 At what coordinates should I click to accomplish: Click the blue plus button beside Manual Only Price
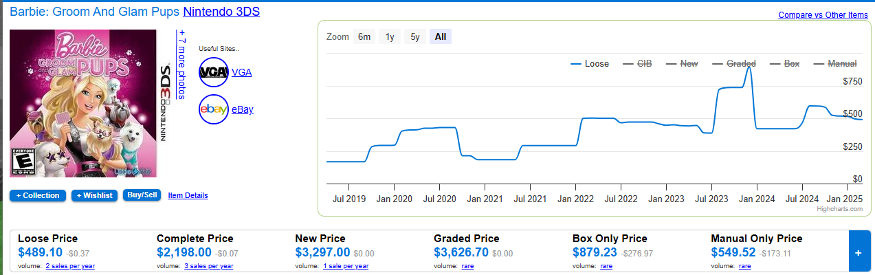858,252
